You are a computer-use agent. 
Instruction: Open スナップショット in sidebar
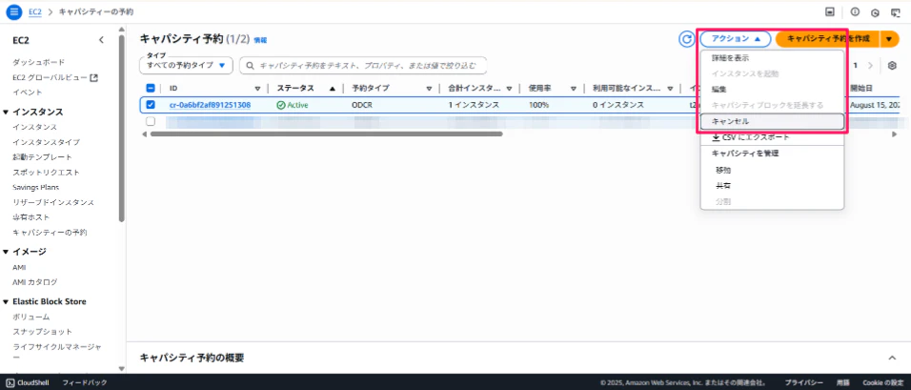point(43,332)
